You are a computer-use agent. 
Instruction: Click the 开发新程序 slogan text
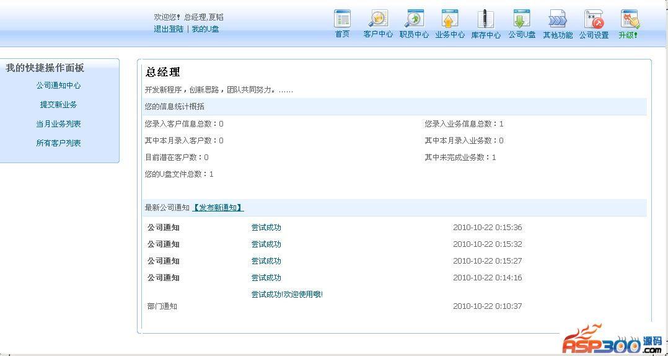[219, 90]
